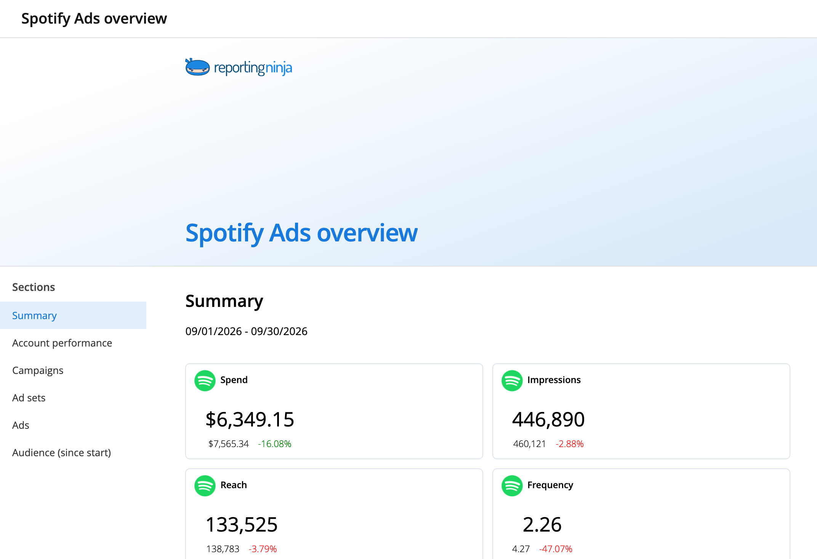Click the top Spotify Ads overview header
Screen dimensions: 817x559
click(x=94, y=18)
